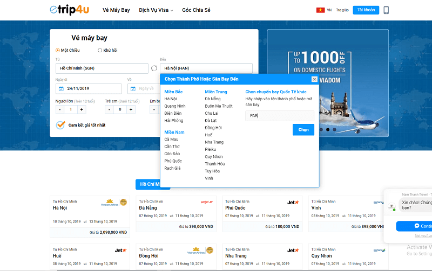Viewport: 432px width, 271px height.
Task: Select Cà Mau destination
Action: (x=171, y=140)
